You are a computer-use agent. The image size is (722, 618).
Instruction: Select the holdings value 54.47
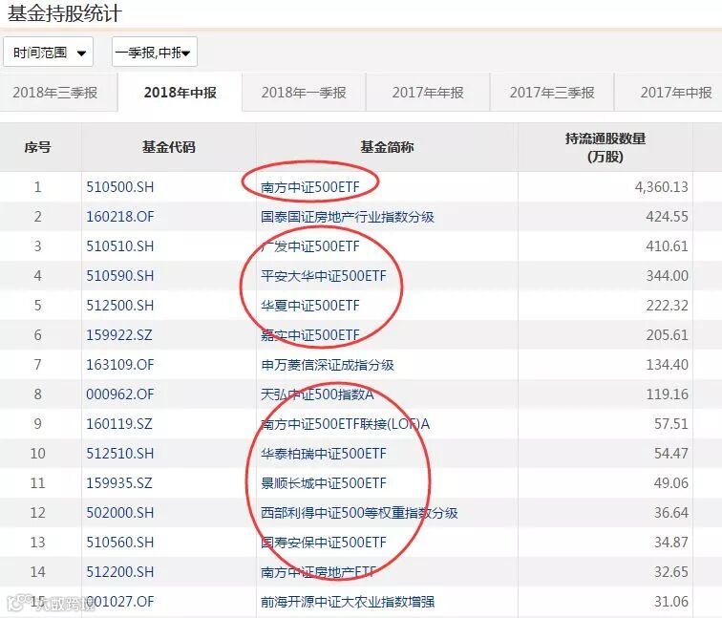coord(670,453)
